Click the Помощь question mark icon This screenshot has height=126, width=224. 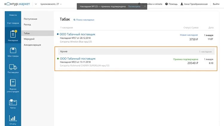(166, 4)
